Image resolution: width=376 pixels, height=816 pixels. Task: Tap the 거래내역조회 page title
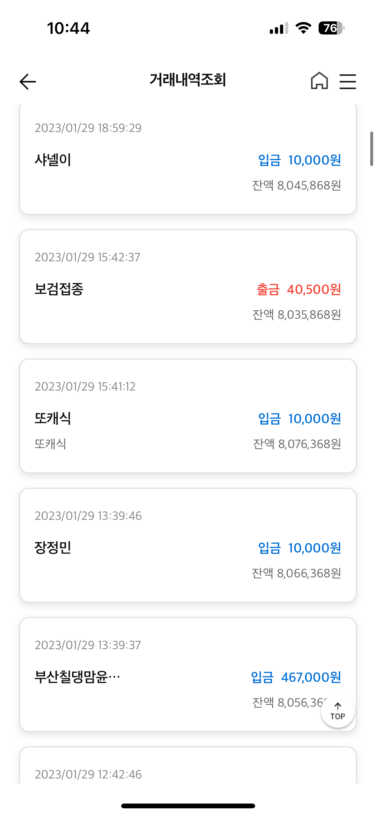tap(188, 80)
